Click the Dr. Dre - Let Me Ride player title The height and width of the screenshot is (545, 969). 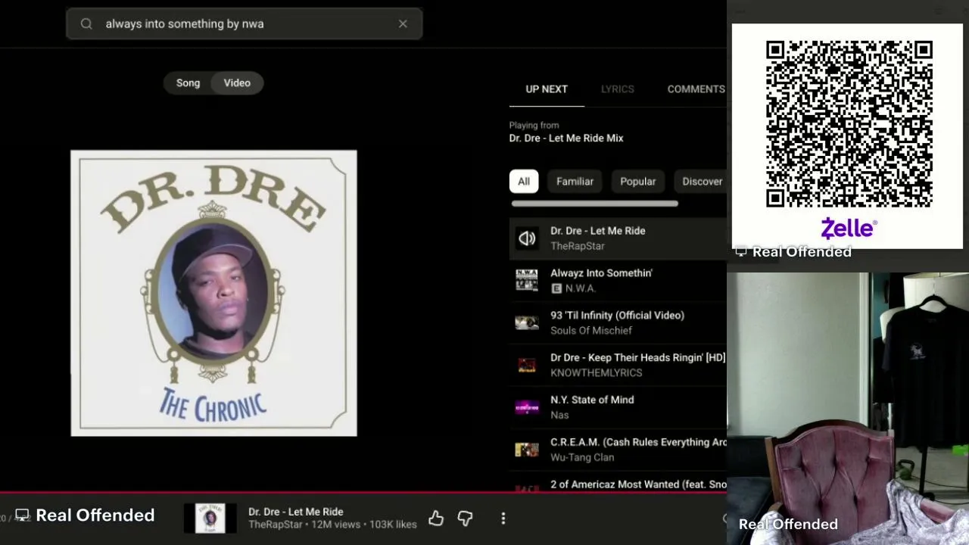296,512
